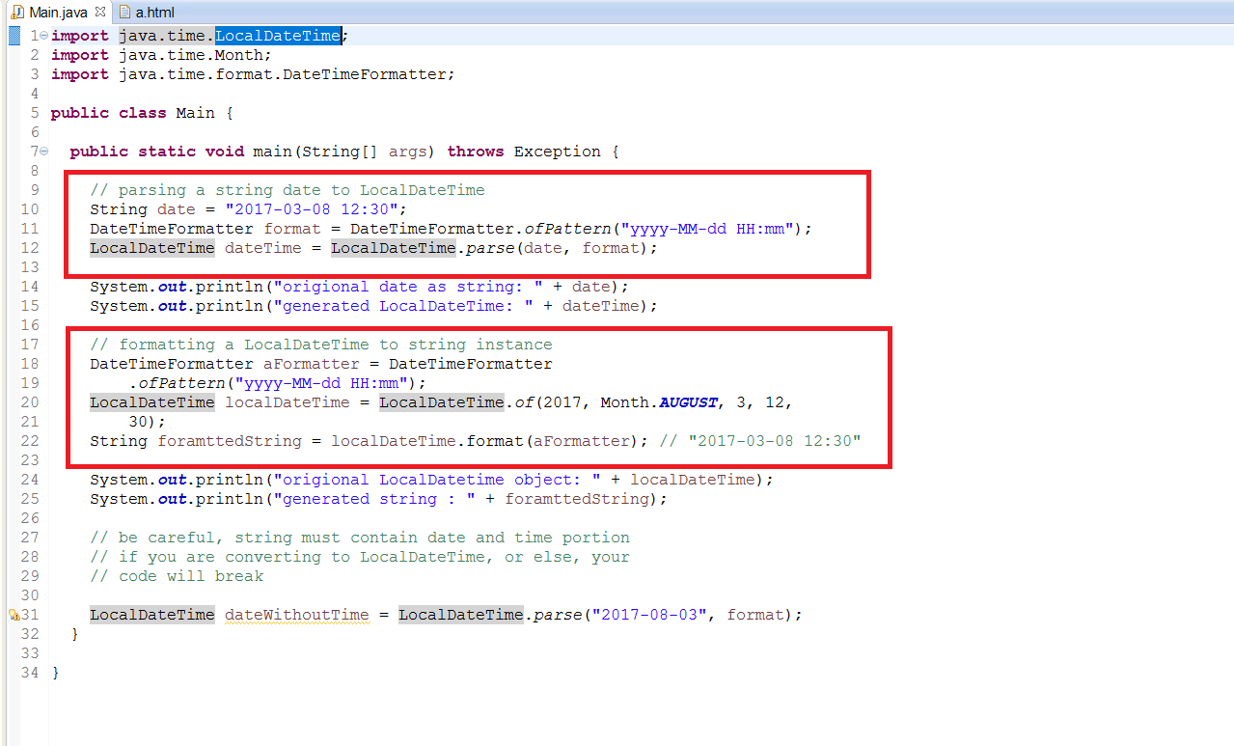Click line number 20 in the gutter
This screenshot has height=746, width=1234.
tap(29, 402)
